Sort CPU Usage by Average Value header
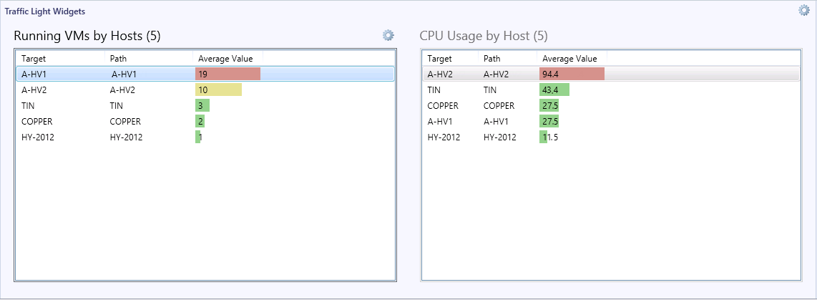The image size is (817, 300). pos(572,59)
